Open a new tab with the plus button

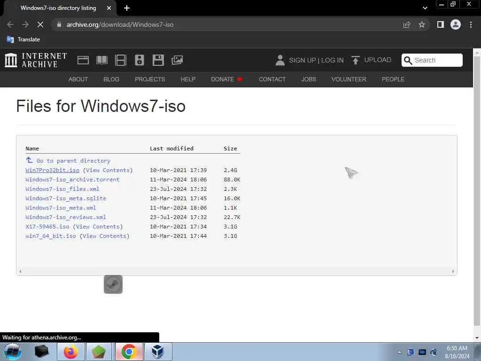[x=127, y=8]
